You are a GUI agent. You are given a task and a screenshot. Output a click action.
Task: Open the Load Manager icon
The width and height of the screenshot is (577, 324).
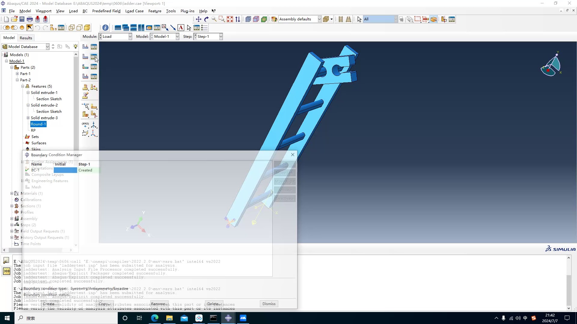pyautogui.click(x=94, y=47)
